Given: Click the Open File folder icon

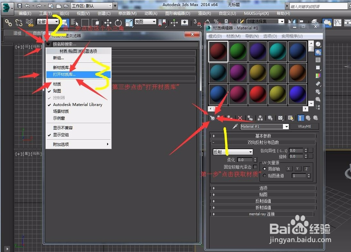Looking at the screenshot, I should 66,6.
